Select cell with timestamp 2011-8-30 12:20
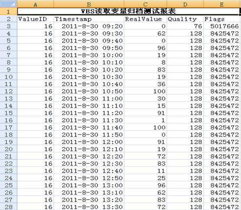241x210 pixels. pyautogui.click(x=89, y=156)
